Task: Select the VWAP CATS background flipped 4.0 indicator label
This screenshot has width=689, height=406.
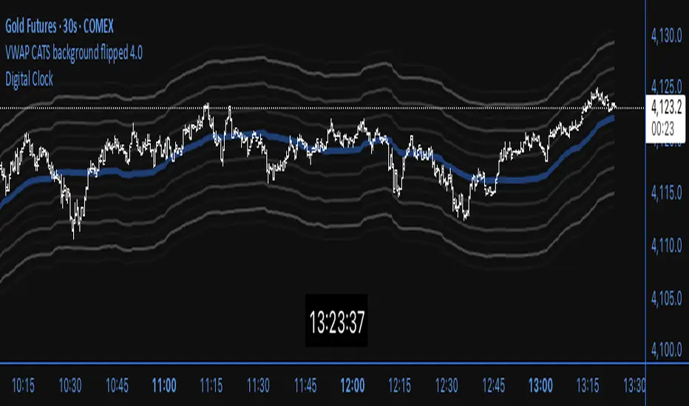Action: click(x=74, y=52)
